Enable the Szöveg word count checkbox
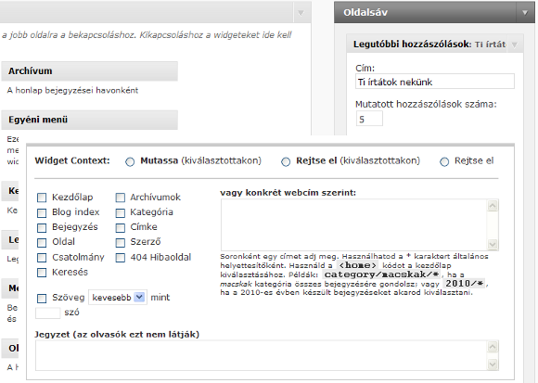 (x=42, y=299)
